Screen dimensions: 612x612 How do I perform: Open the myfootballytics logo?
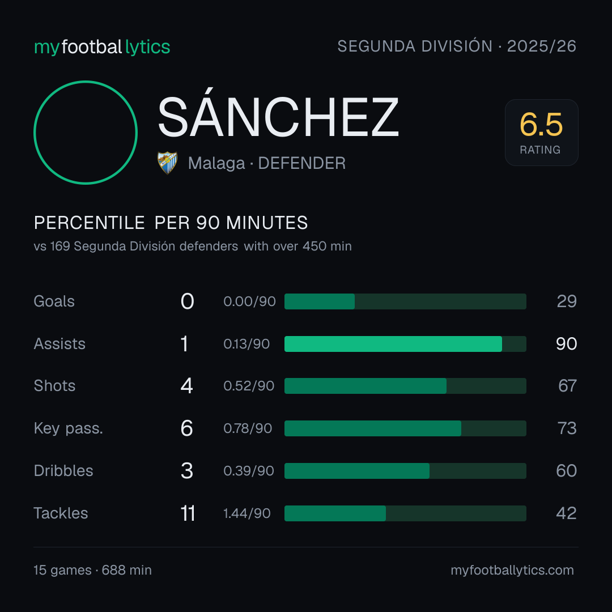click(102, 47)
